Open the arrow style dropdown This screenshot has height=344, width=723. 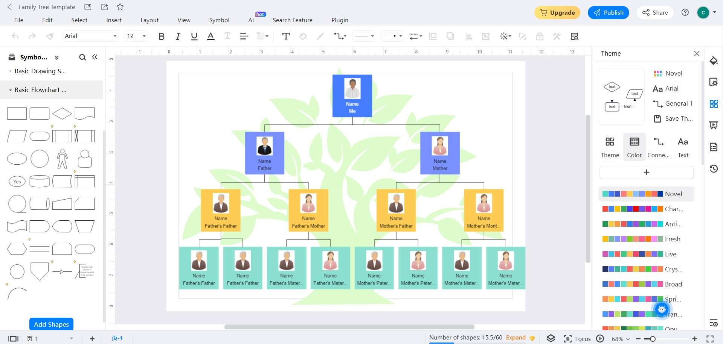tap(392, 36)
